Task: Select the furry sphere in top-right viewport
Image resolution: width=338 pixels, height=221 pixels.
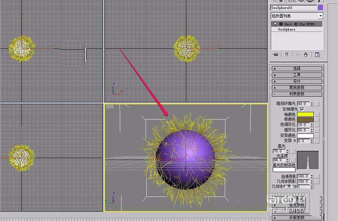Action: coord(187,48)
